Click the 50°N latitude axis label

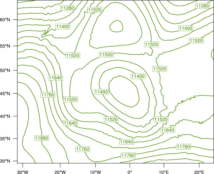[x=5, y=70]
